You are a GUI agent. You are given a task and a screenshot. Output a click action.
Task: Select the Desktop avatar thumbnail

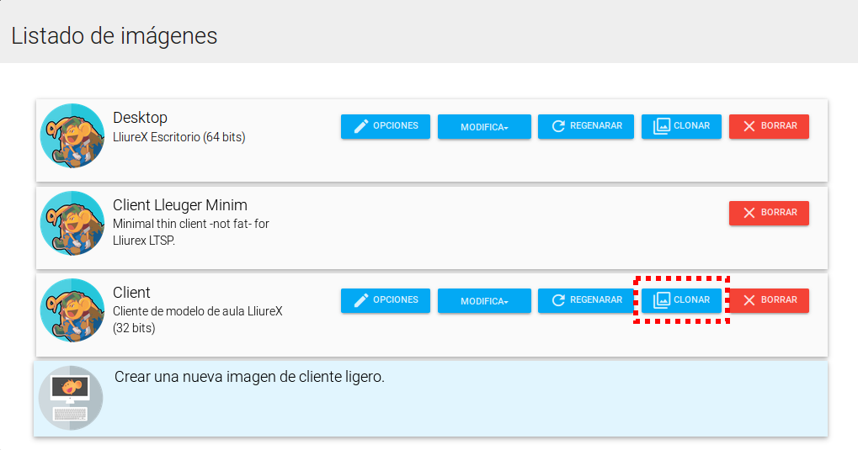tap(72, 136)
